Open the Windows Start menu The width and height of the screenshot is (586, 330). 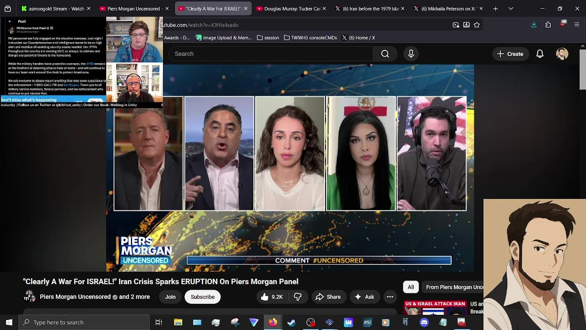9,322
